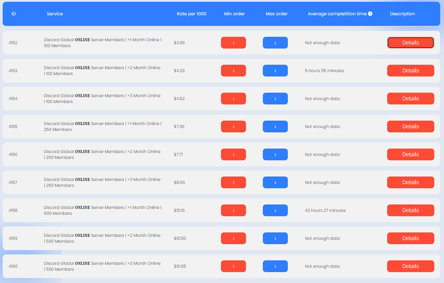The image size is (444, 283).
Task: Click the red min order badge for 4156
Action: coord(233,154)
